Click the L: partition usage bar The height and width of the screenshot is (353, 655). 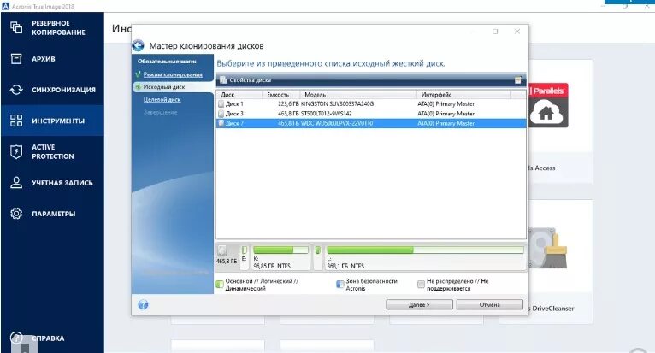pos(425,250)
